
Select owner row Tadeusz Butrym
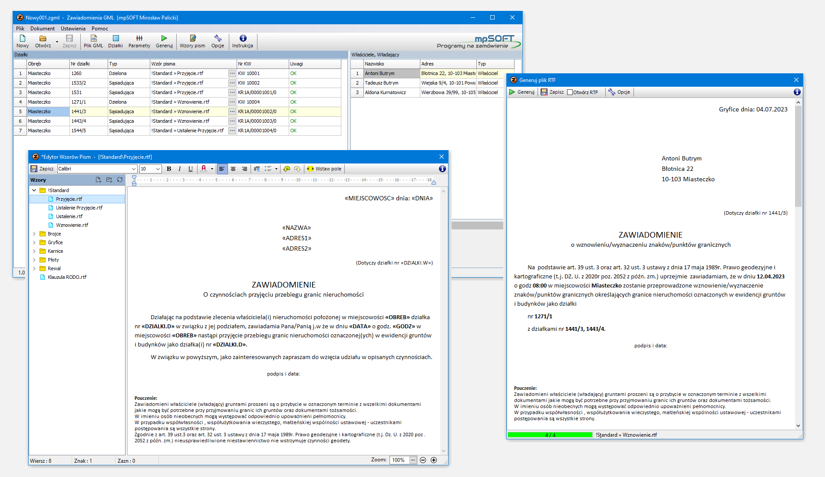pos(432,83)
